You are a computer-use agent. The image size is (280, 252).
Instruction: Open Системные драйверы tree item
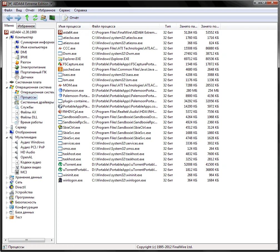coord(37,102)
